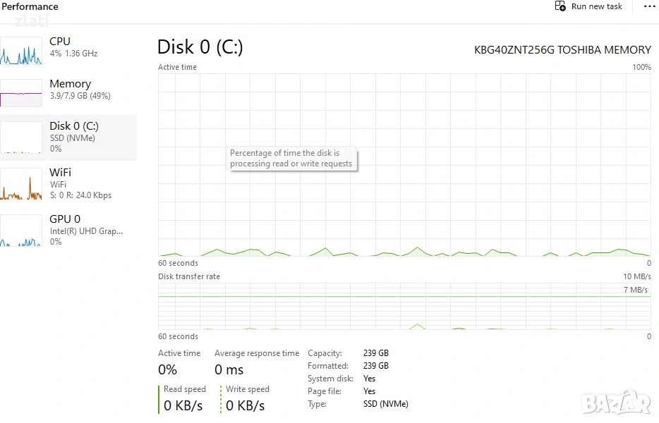Click the Average response time value
This screenshot has height=423, width=659.
pos(229,370)
